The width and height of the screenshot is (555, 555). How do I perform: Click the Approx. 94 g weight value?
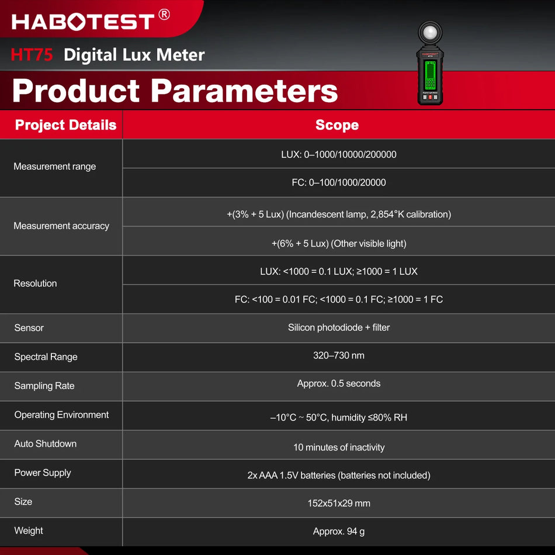339,531
